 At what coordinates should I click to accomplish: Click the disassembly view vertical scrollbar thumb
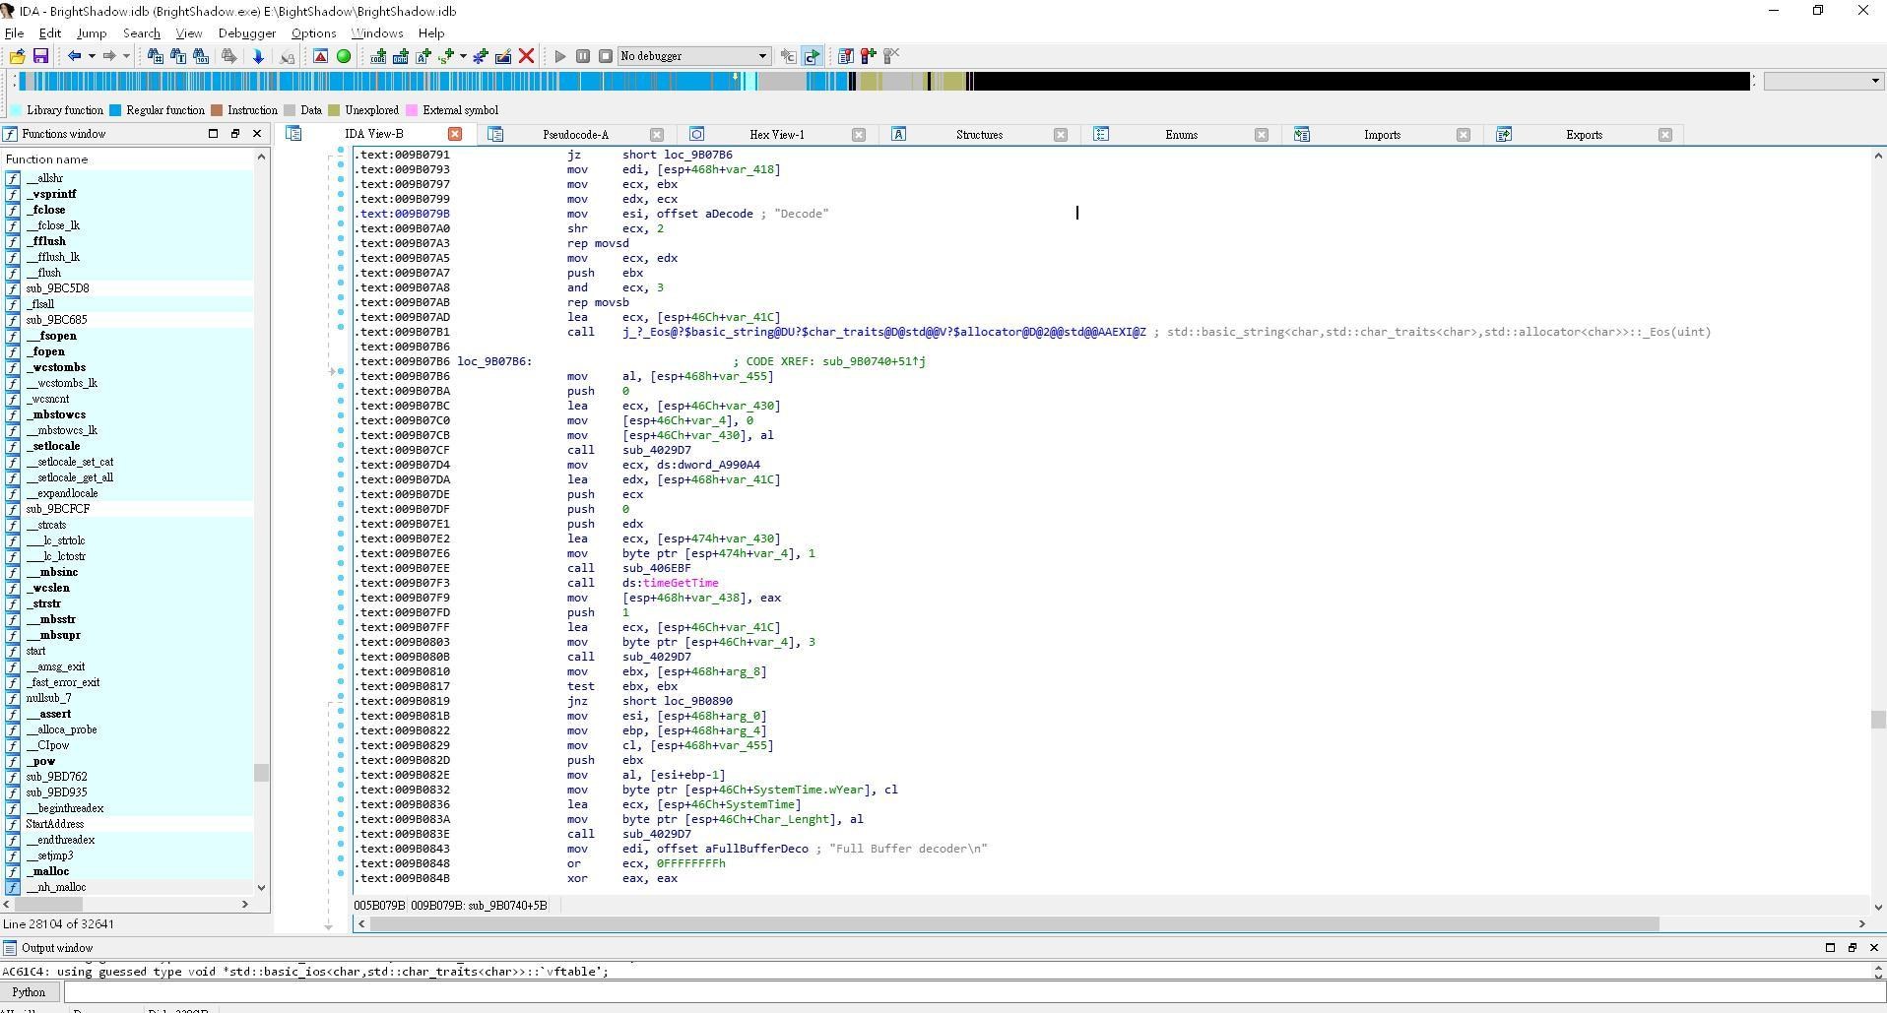point(1877,720)
